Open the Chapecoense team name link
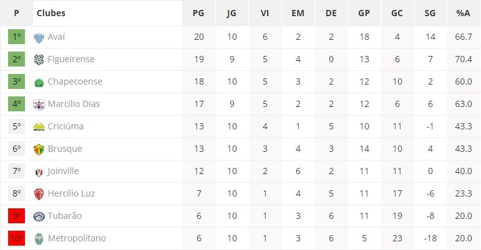 coord(75,81)
